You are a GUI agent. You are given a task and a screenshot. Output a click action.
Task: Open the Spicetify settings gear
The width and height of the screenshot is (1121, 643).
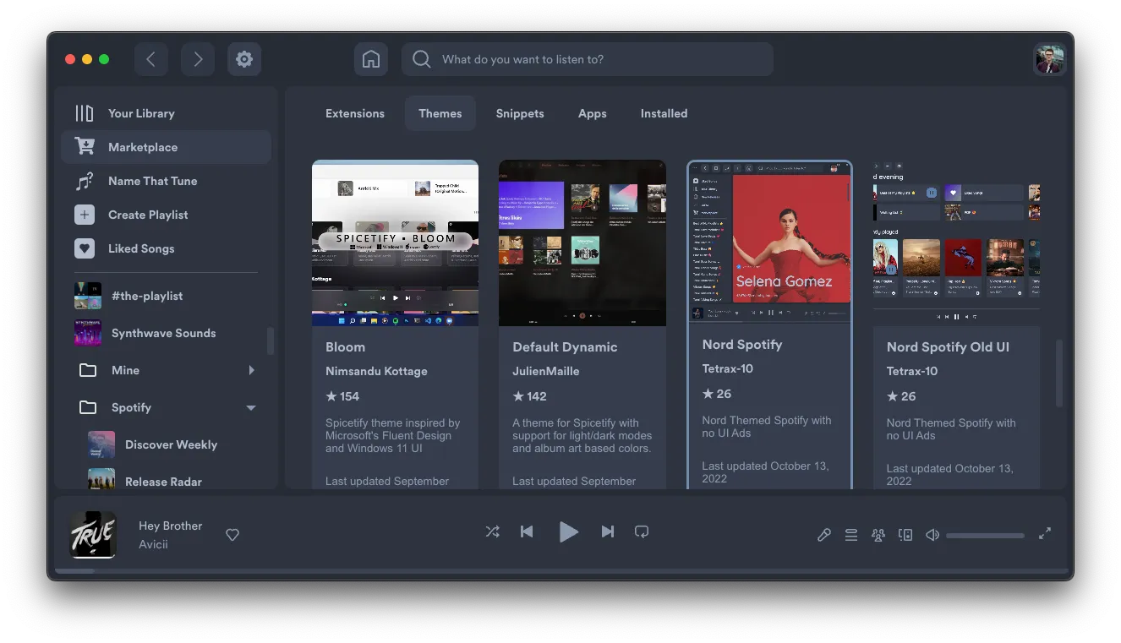click(244, 59)
